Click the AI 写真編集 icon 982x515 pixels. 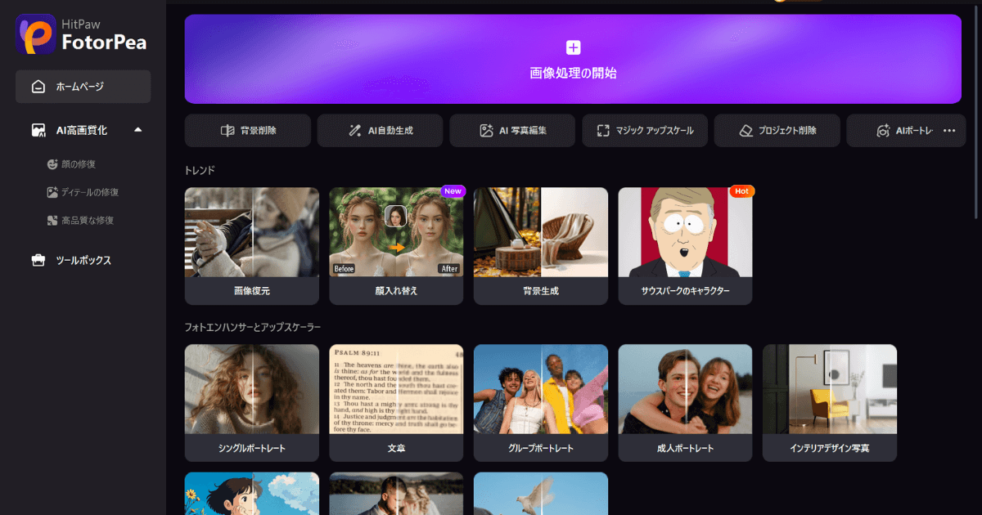(486, 131)
